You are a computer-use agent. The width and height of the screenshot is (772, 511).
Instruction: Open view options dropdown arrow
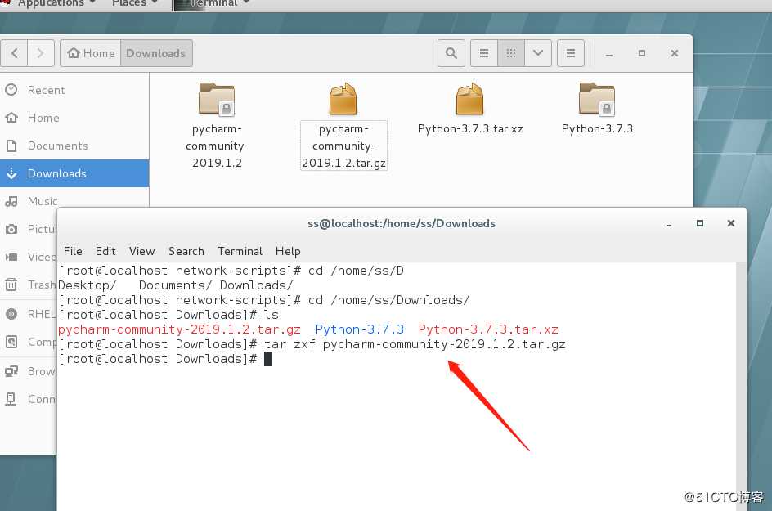(538, 53)
